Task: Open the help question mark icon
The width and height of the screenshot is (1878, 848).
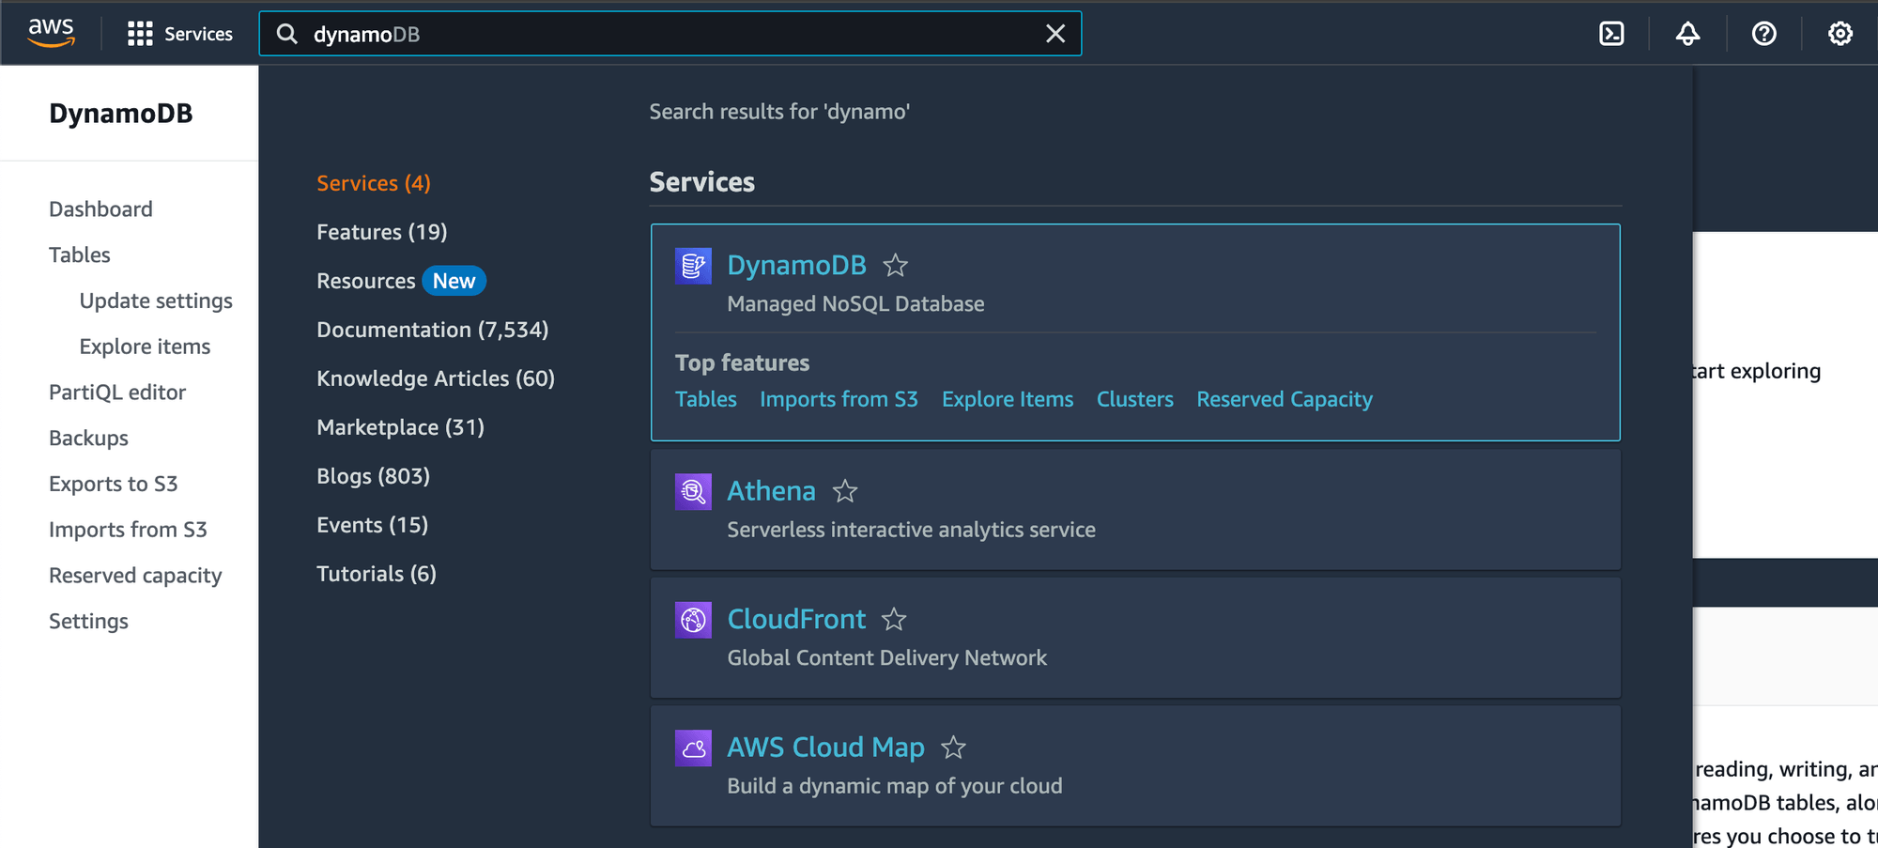Action: point(1763,34)
